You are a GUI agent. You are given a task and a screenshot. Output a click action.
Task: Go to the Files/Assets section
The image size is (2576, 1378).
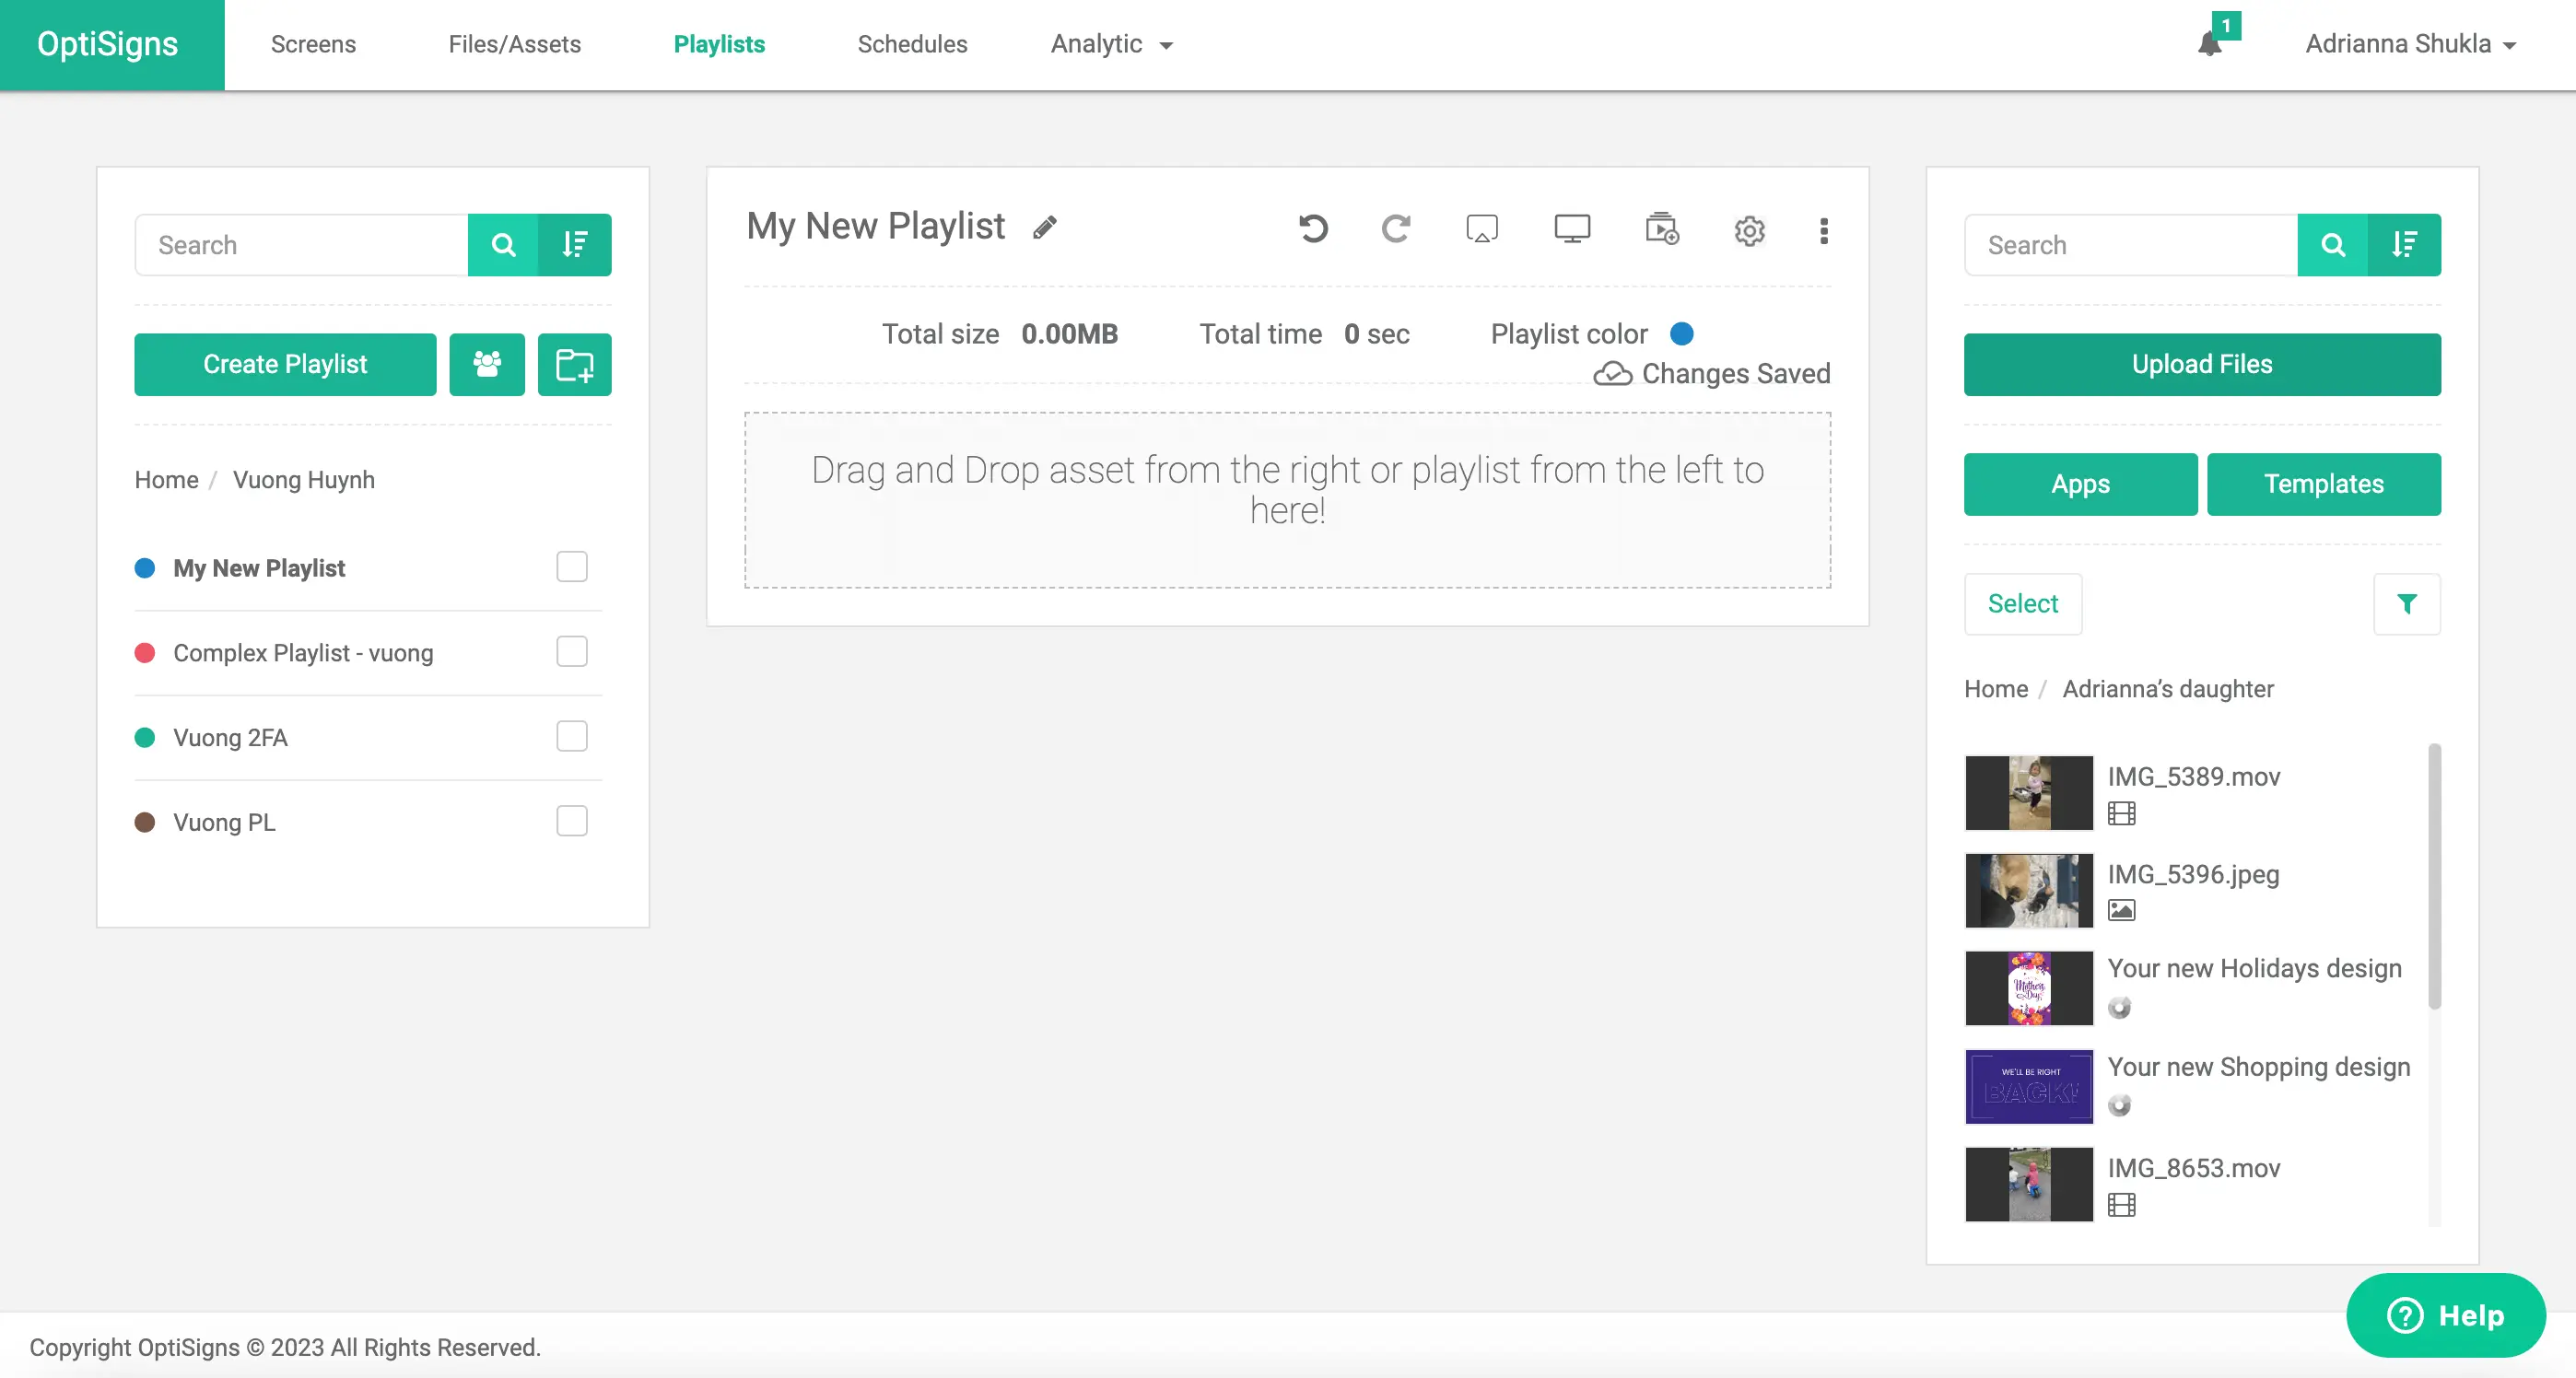click(514, 44)
